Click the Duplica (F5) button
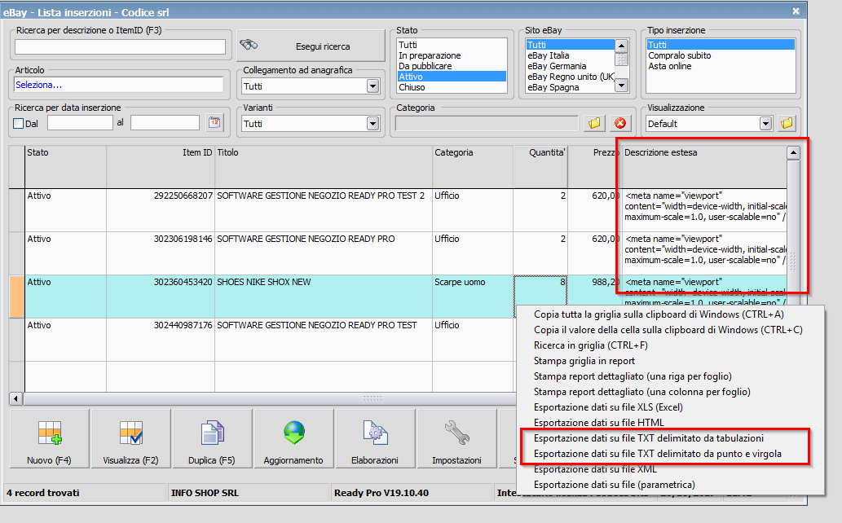Viewport: 842px width, 523px height. (x=212, y=439)
